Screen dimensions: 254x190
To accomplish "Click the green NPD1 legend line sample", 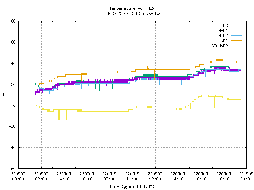I will tap(236, 30).
